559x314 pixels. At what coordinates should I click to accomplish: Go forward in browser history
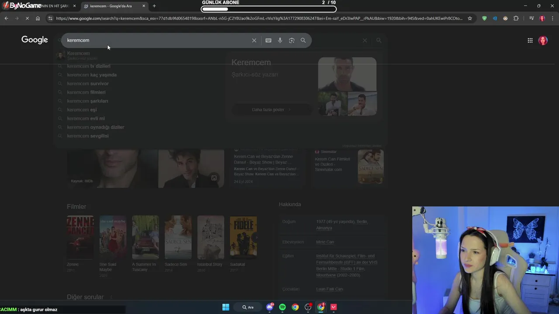(x=17, y=18)
